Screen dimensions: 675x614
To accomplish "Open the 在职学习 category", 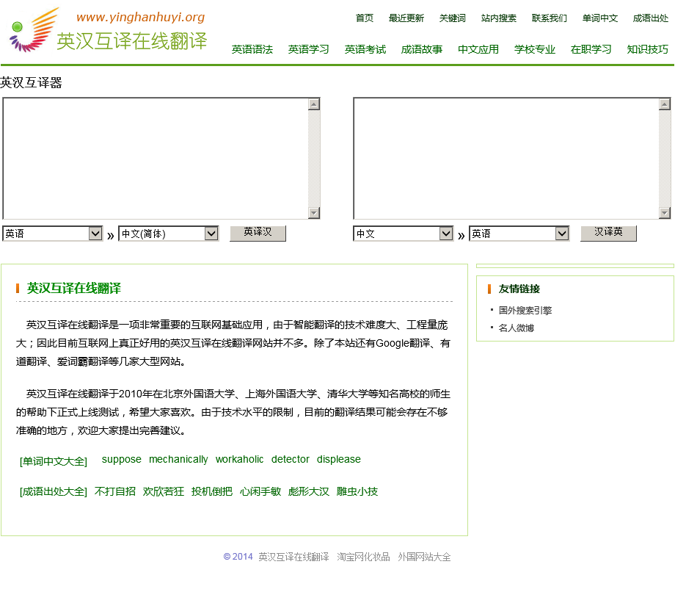I will click(x=591, y=49).
